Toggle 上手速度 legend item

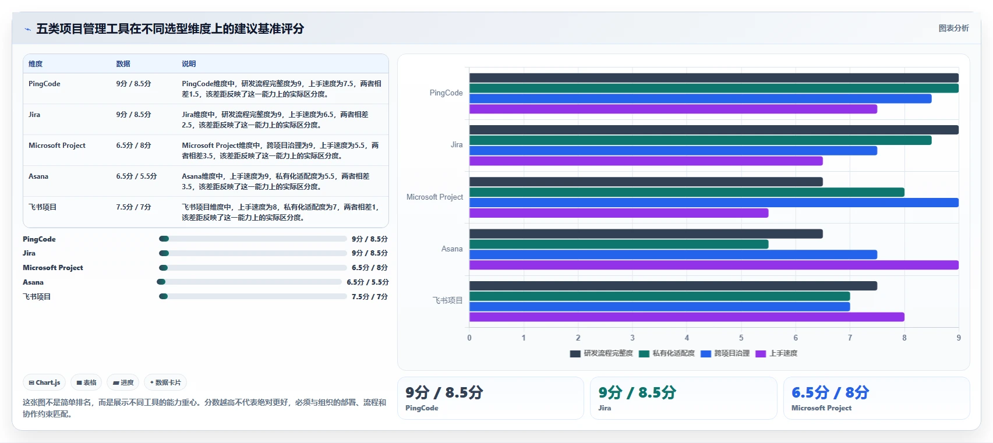click(776, 353)
